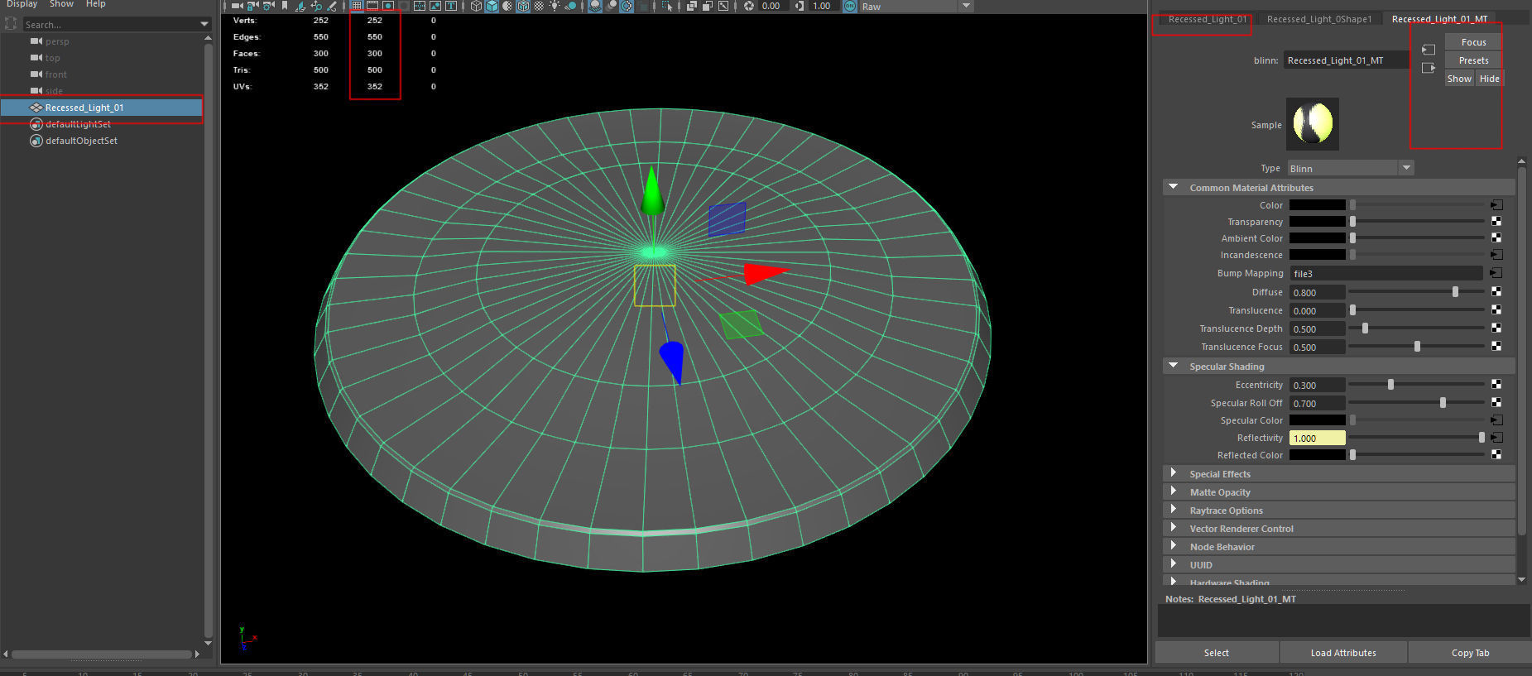Click the Multisample Anti-aliasing icon
The image size is (1532, 676).
click(x=627, y=6)
